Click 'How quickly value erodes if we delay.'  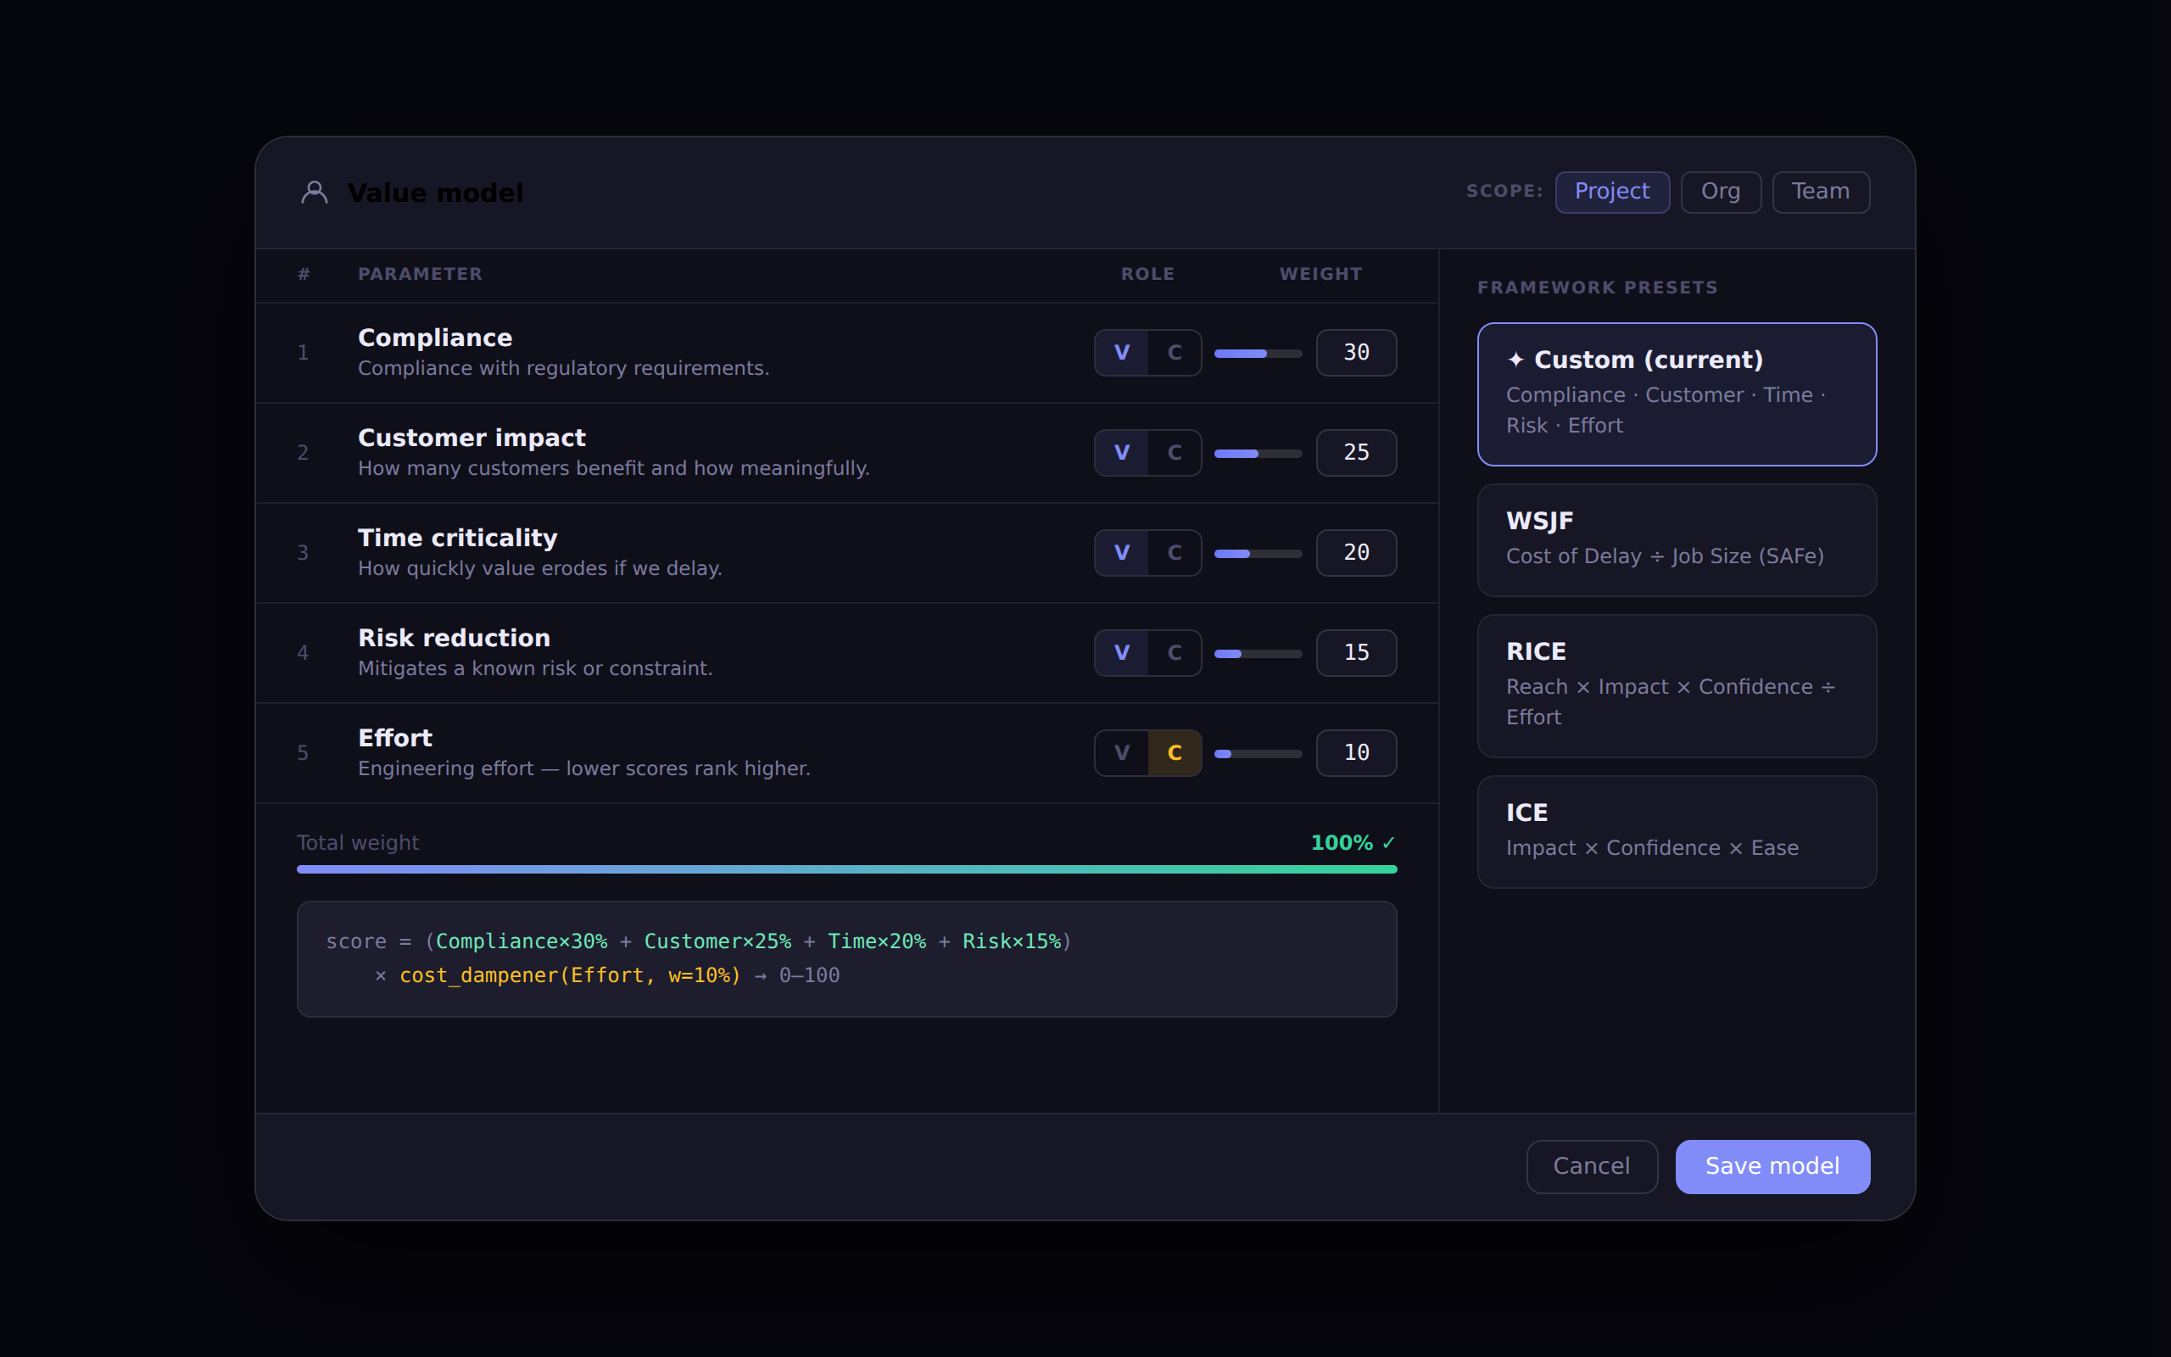540,569
